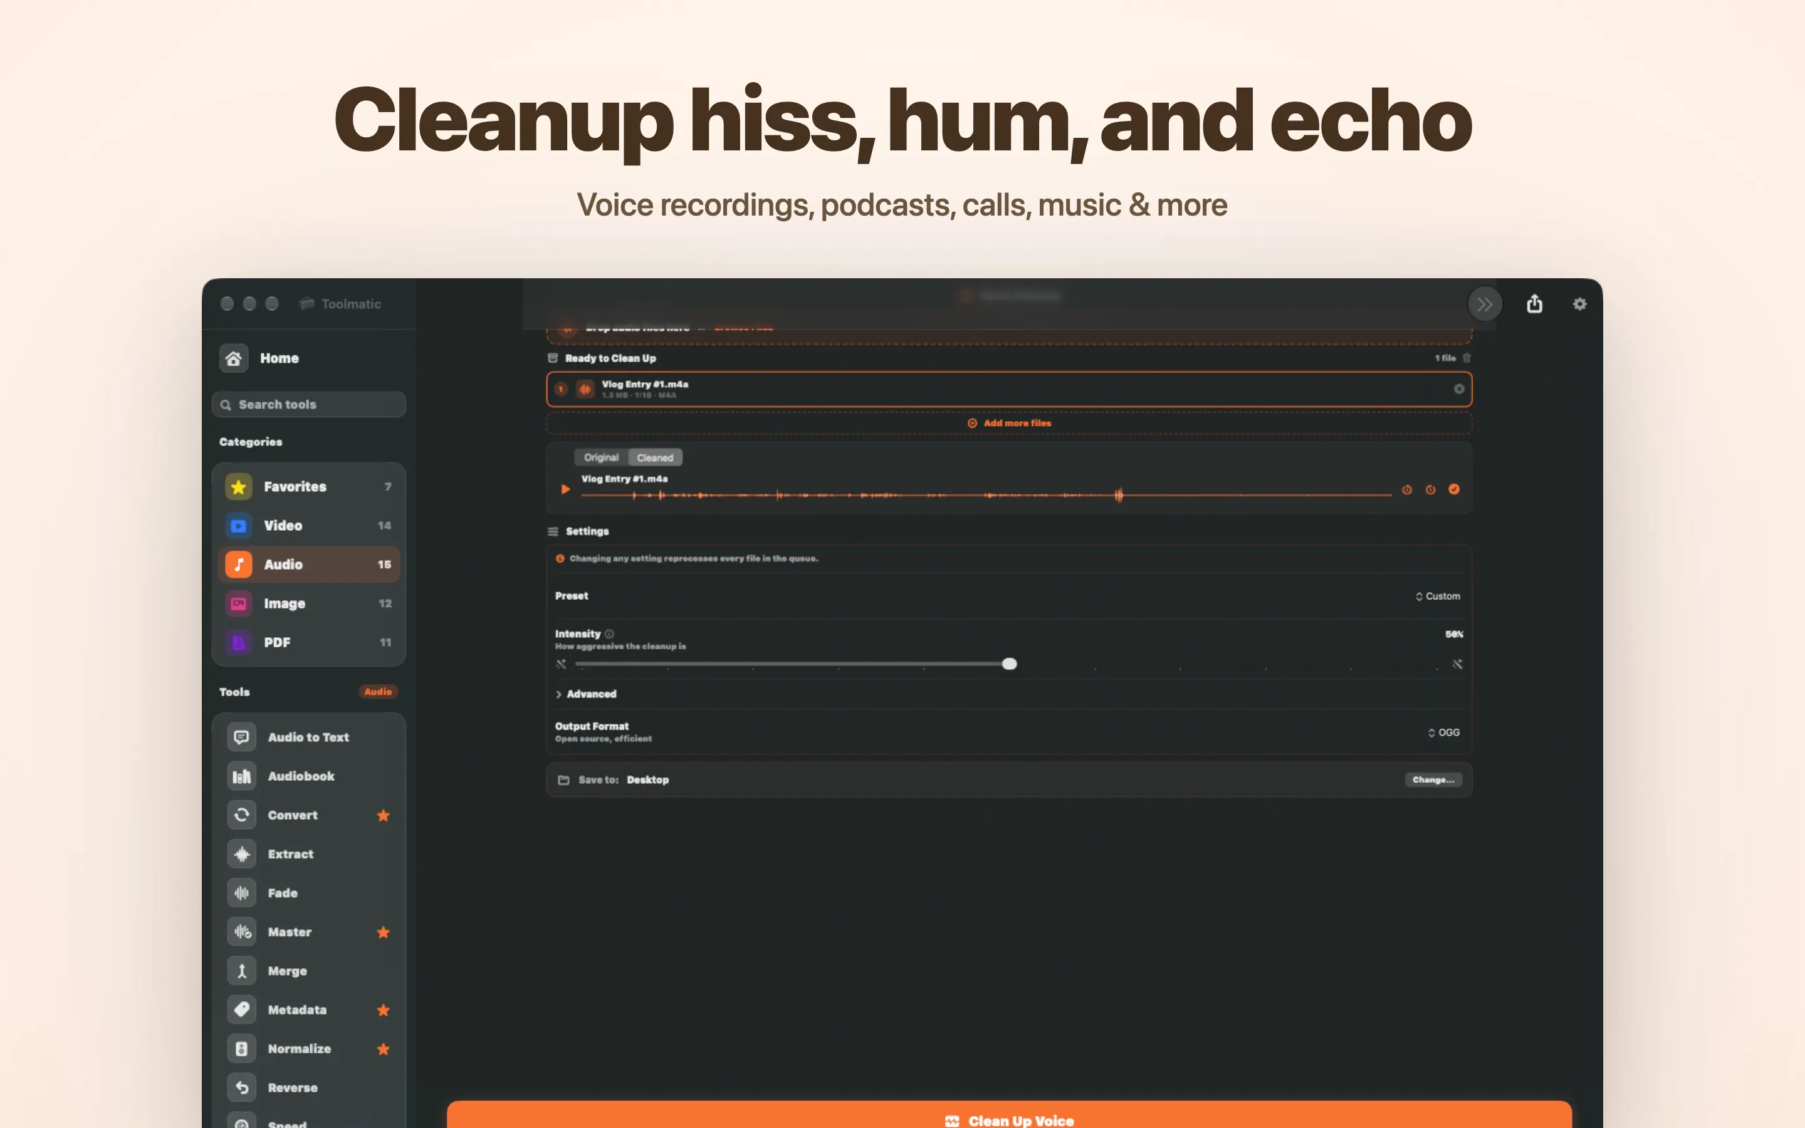Expand the Advanced settings section
The width and height of the screenshot is (1805, 1128).
tap(586, 694)
